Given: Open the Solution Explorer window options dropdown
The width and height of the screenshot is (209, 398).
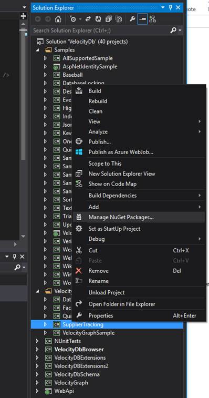Looking at the screenshot, I should [163, 7].
